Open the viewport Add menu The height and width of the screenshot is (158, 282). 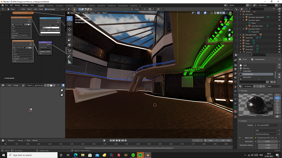coord(99,13)
